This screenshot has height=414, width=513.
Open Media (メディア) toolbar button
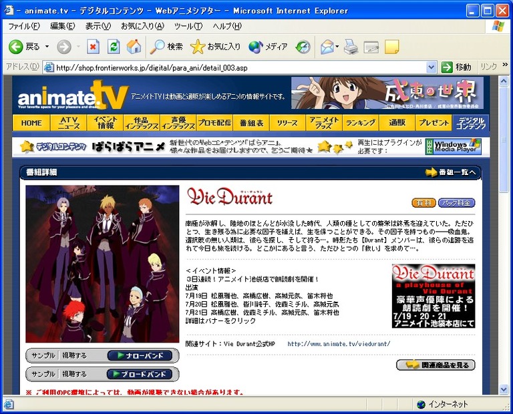coord(268,47)
